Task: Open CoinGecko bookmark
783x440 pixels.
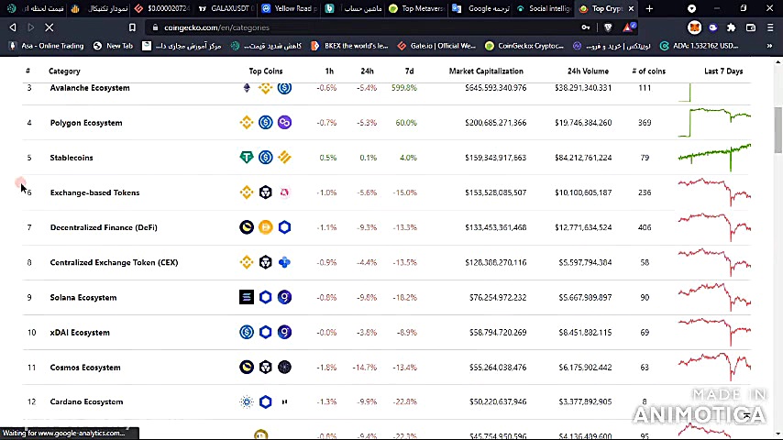Action: pos(524,46)
